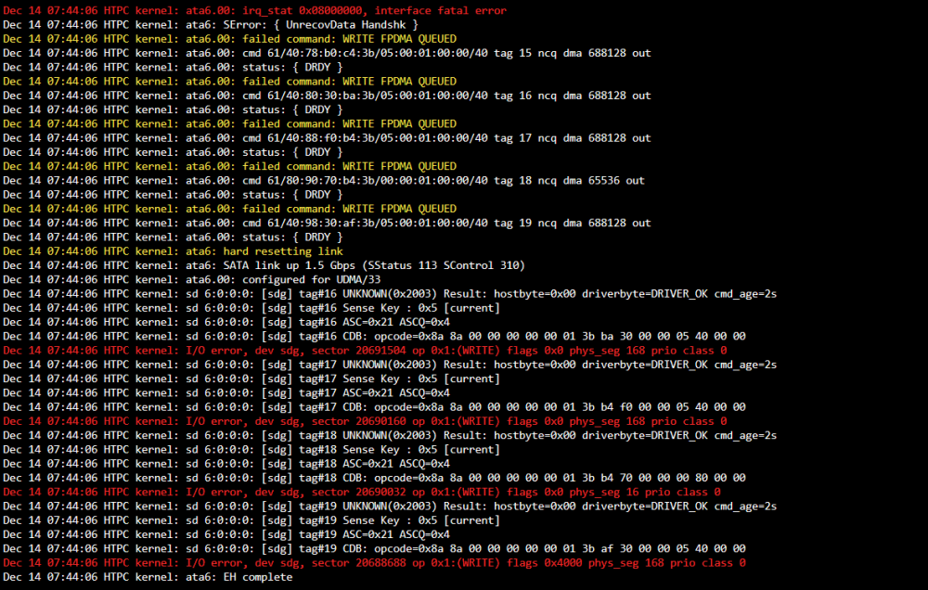928x590 pixels.
Task: Click the tag#19 ASC=0x21 ASCQ=0x4 line
Action: (226, 534)
